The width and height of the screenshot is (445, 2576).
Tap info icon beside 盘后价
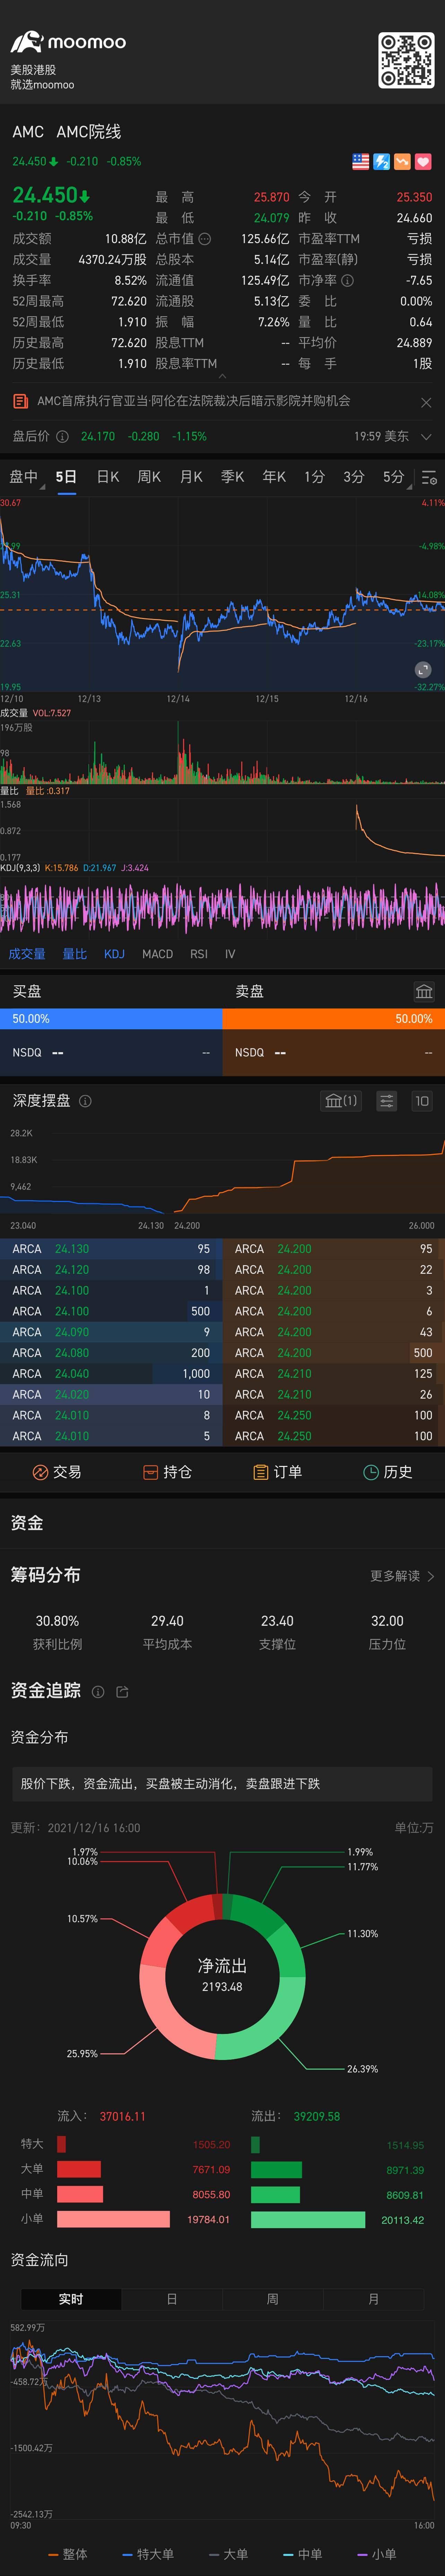coord(62,437)
